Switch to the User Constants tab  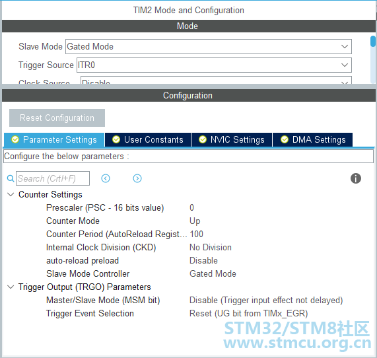point(148,139)
